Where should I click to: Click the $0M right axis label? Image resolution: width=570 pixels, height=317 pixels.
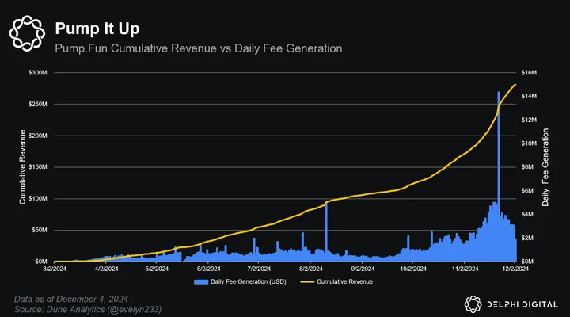point(527,262)
